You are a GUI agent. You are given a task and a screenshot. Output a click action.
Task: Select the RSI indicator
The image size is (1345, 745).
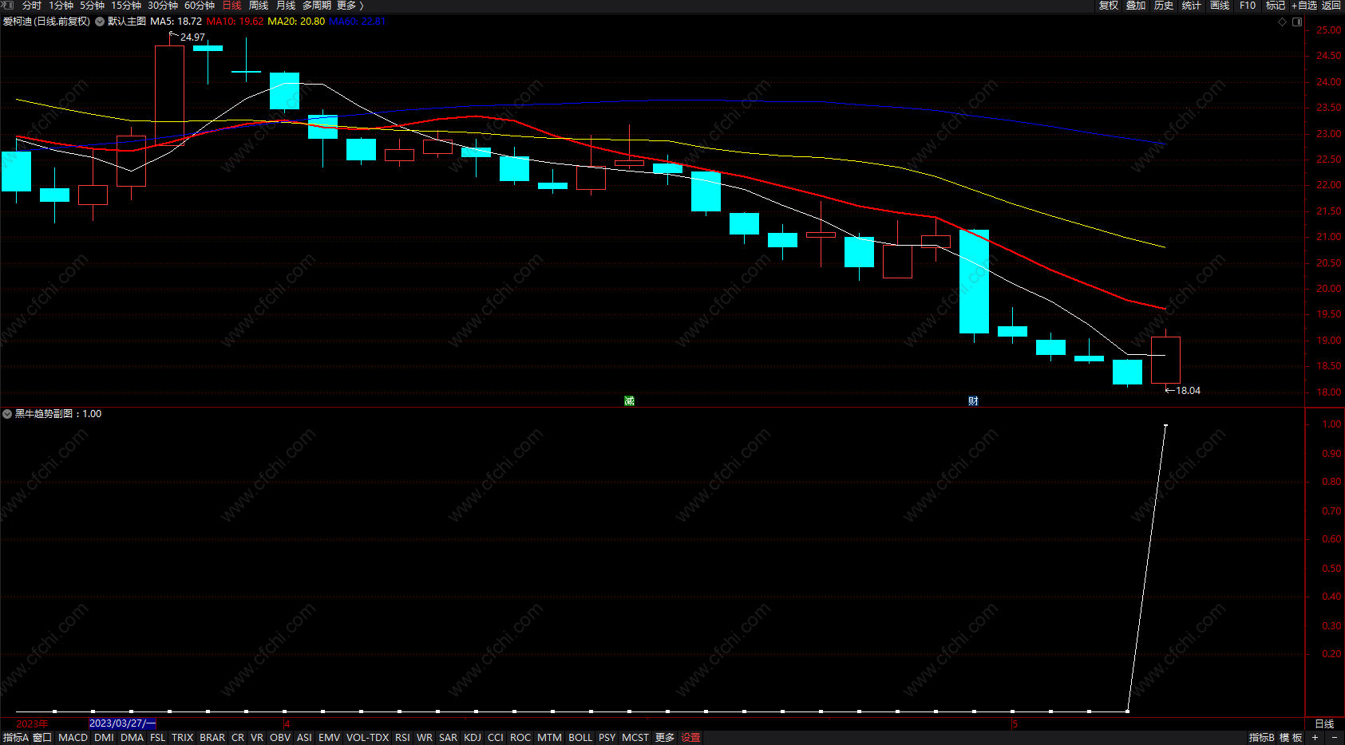[x=403, y=738]
